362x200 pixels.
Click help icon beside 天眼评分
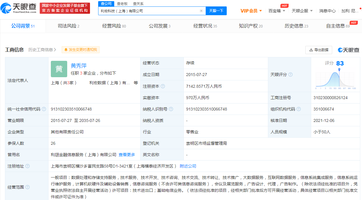290,75
